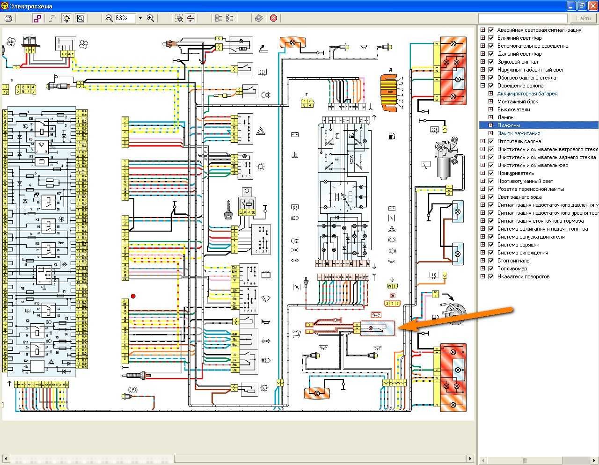Expand the Топливомер tree node
Screen dimensions: 599x465
(483, 269)
